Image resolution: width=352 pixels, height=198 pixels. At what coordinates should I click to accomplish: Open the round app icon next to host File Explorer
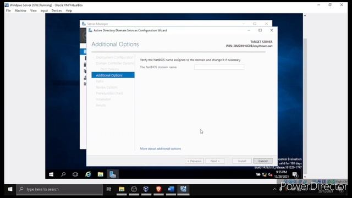pos(134,189)
